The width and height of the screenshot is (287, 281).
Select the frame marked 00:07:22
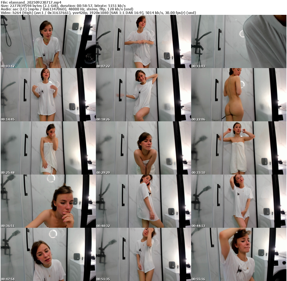(143, 41)
